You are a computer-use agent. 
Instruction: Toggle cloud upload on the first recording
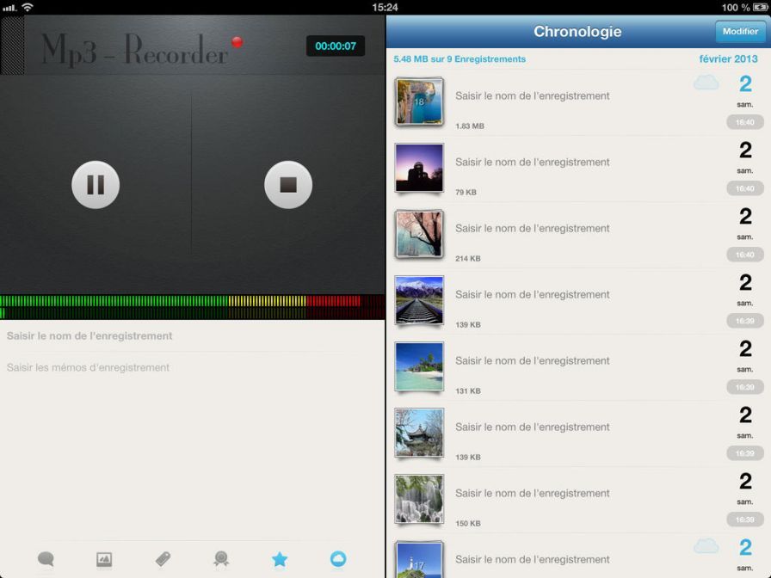tap(707, 81)
